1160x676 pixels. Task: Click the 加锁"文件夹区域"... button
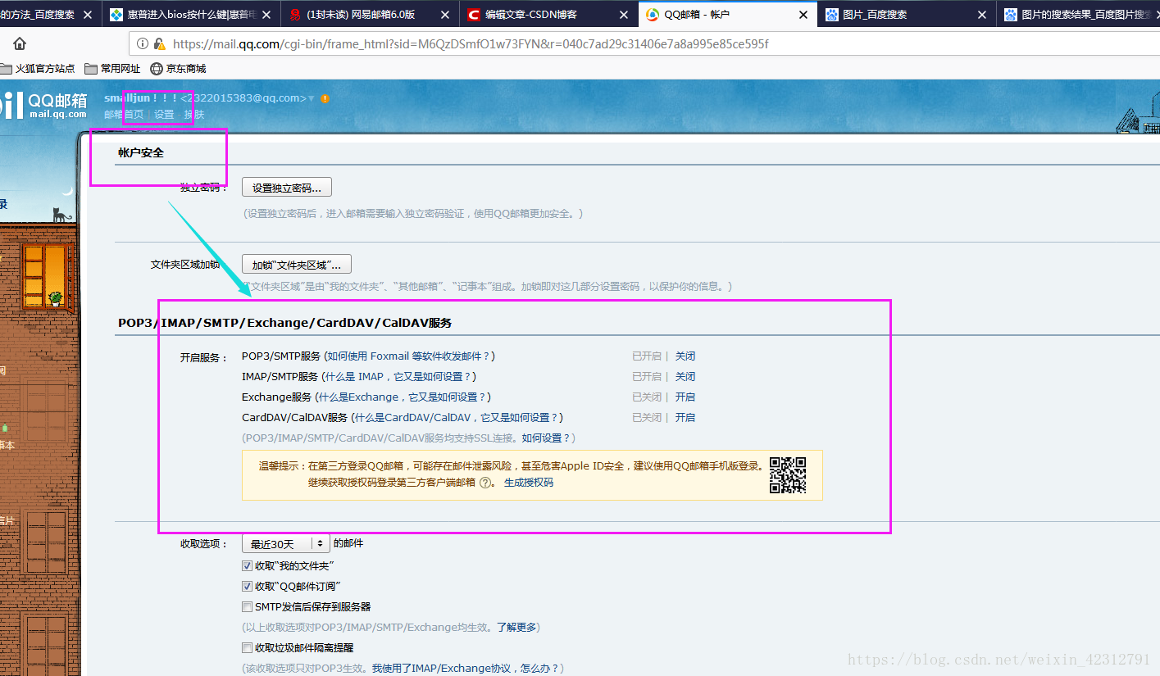(297, 265)
